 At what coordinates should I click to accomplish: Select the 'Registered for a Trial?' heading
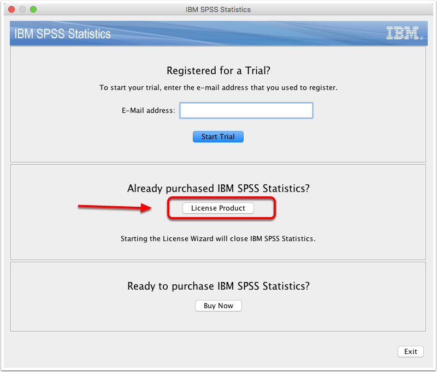pos(218,71)
